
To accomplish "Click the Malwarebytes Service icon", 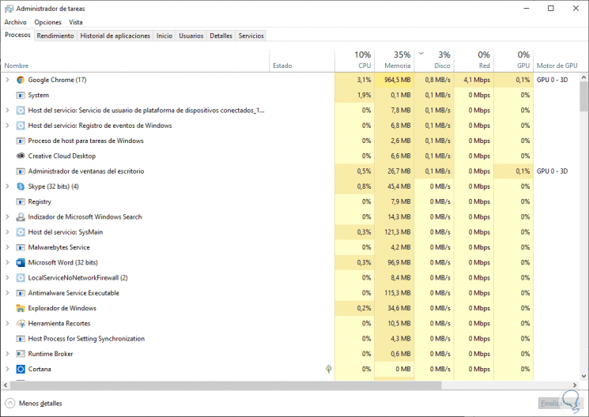I will coord(21,248).
